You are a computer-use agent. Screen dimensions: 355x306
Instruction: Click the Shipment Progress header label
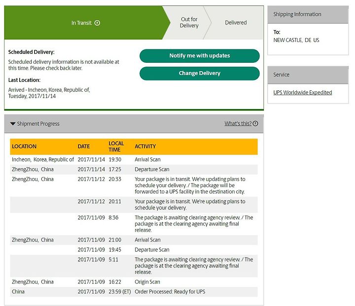click(x=38, y=124)
